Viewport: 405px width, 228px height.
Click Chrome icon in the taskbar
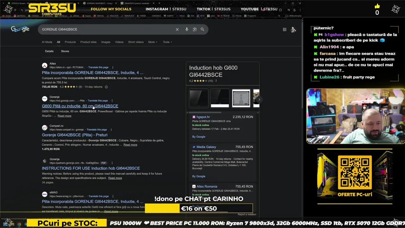[19, 224]
